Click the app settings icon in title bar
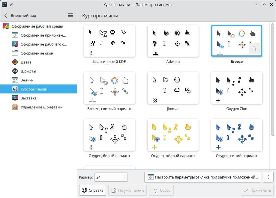Image resolution: width=276 pixels, height=198 pixels. click(x=4, y=4)
